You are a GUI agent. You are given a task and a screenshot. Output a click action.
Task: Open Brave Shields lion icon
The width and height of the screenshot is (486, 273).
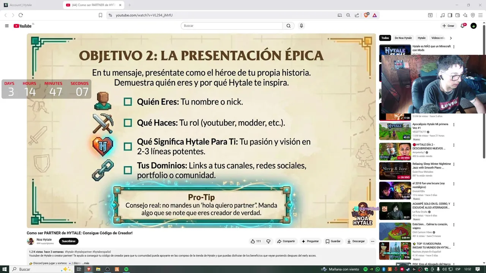366,15
